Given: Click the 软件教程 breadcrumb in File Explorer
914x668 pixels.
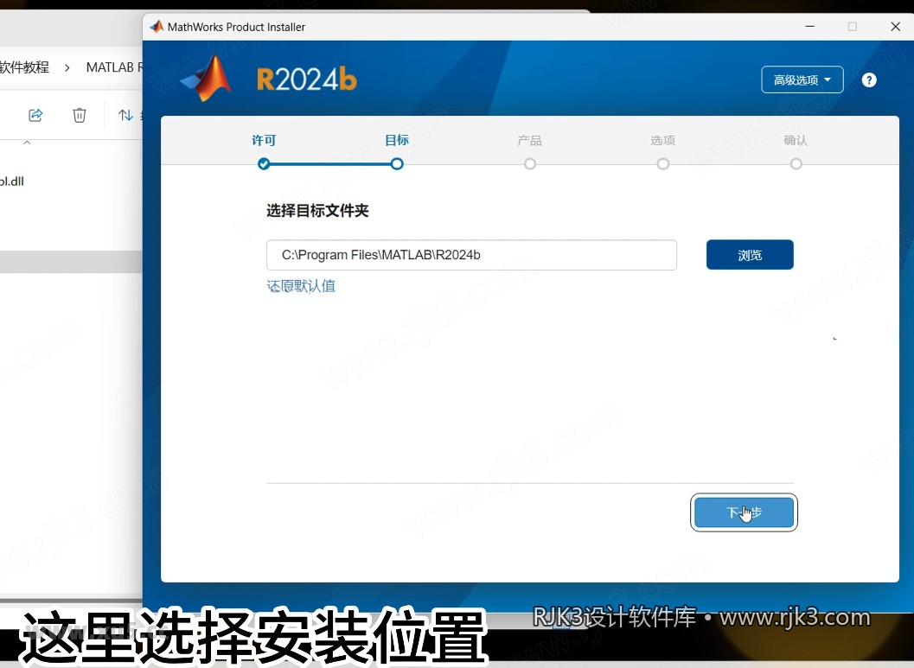Looking at the screenshot, I should pyautogui.click(x=24, y=67).
